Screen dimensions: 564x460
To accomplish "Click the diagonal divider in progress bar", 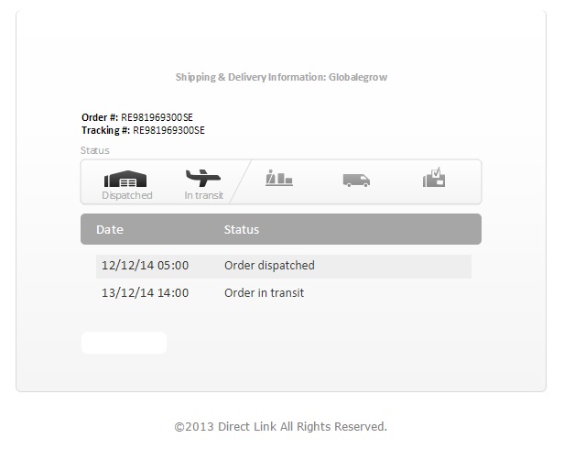I will (240, 181).
